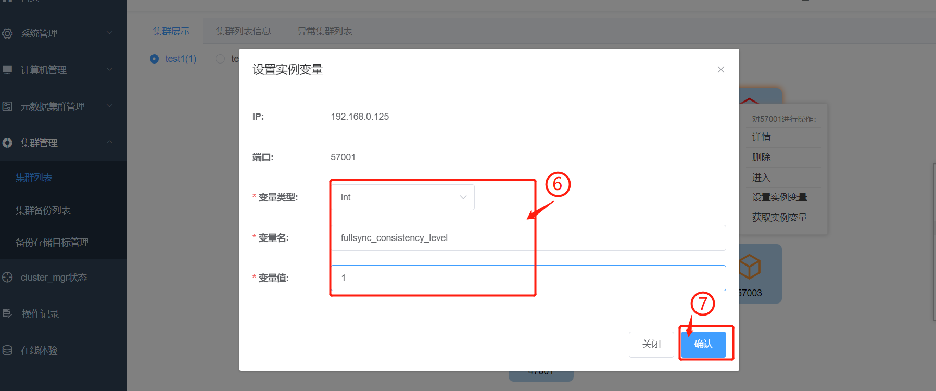Switch to the 异常集群列表 tab
The height and width of the screenshot is (391, 936).
click(324, 31)
